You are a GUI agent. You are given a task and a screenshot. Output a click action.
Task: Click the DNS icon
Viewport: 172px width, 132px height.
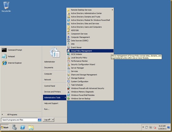(x=68, y=44)
